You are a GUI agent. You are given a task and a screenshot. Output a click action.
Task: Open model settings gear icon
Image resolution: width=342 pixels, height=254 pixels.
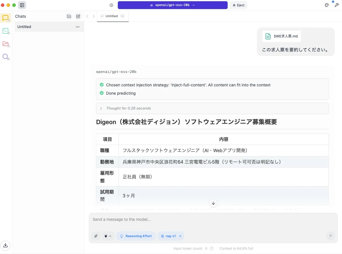[111, 5]
